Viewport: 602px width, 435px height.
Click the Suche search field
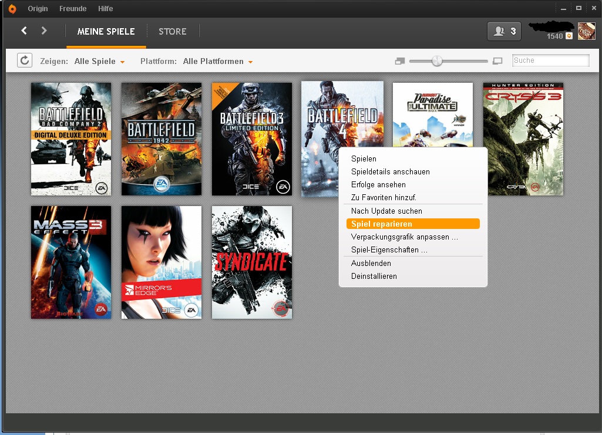point(550,60)
